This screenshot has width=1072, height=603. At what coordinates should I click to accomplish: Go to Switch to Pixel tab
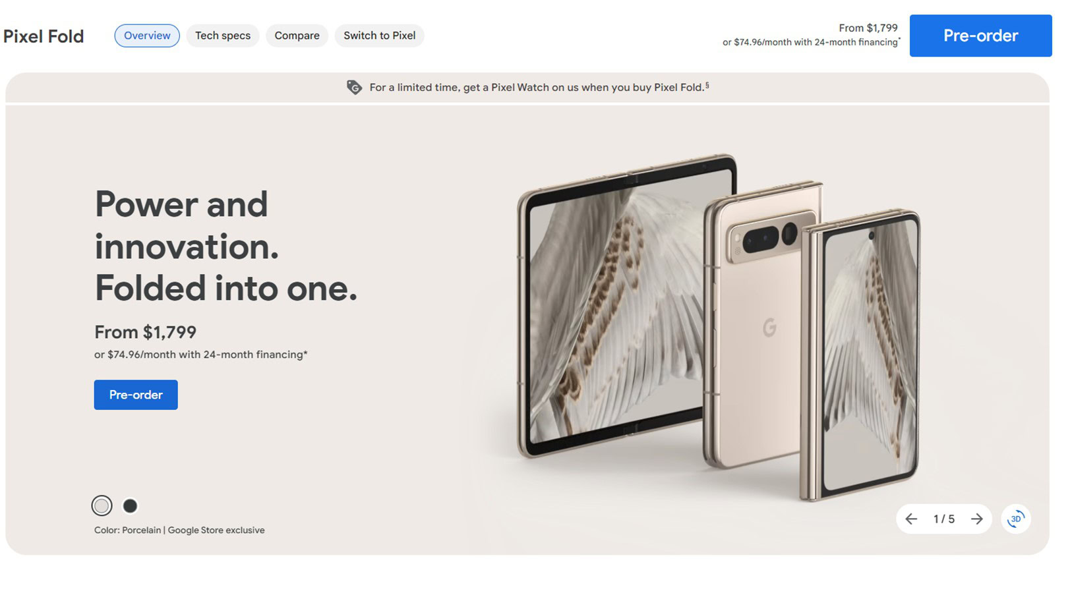click(x=379, y=36)
